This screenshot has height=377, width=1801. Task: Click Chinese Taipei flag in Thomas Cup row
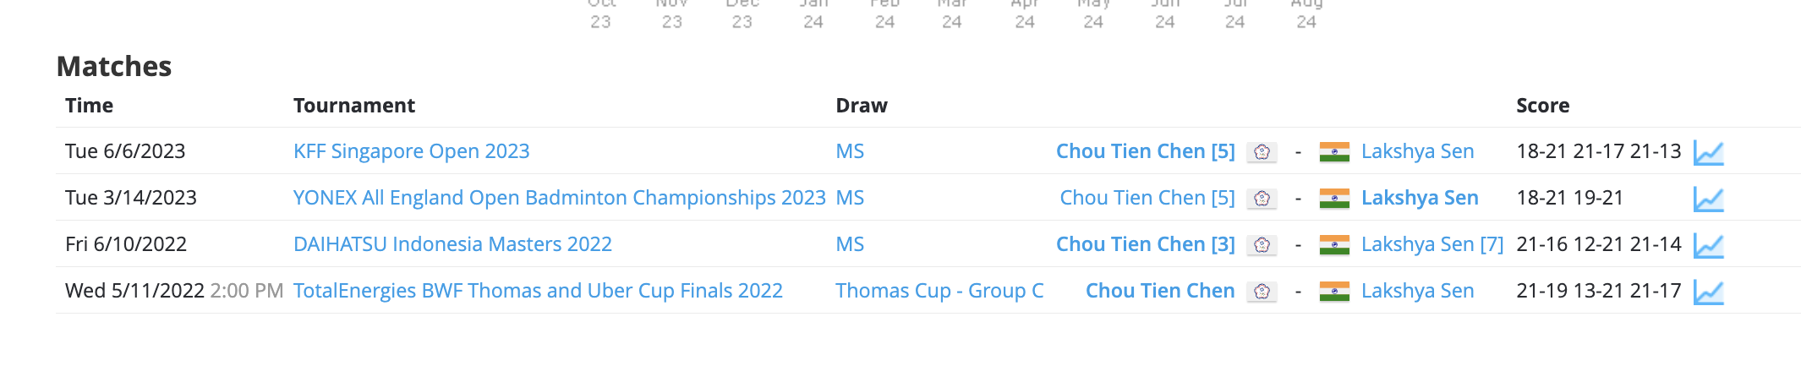[1262, 292]
